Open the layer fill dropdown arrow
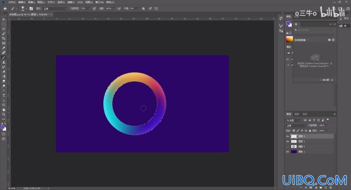351x190 pixels. pyautogui.click(x=327, y=131)
